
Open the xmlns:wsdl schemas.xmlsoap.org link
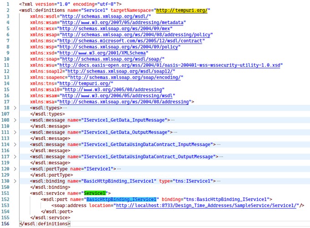click(x=106, y=16)
